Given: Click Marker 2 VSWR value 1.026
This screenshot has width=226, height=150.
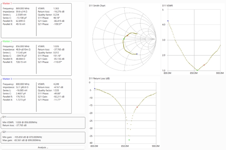Looking at the screenshot, I should 56,47.
